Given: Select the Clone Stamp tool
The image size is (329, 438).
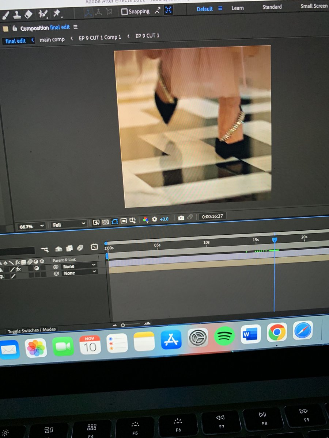Looking at the screenshot, I should (17, 15).
